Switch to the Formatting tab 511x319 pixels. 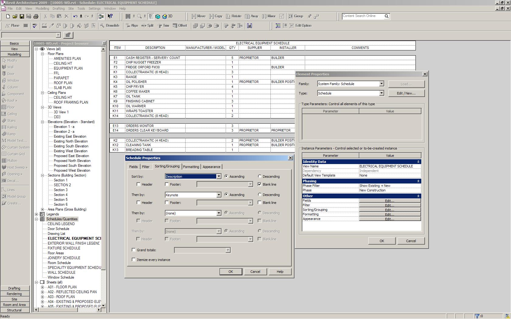pyautogui.click(x=191, y=167)
